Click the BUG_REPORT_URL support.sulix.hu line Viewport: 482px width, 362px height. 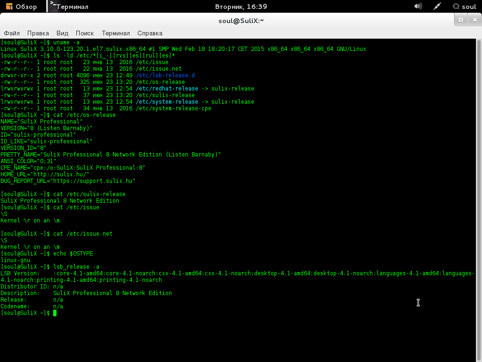[68, 181]
